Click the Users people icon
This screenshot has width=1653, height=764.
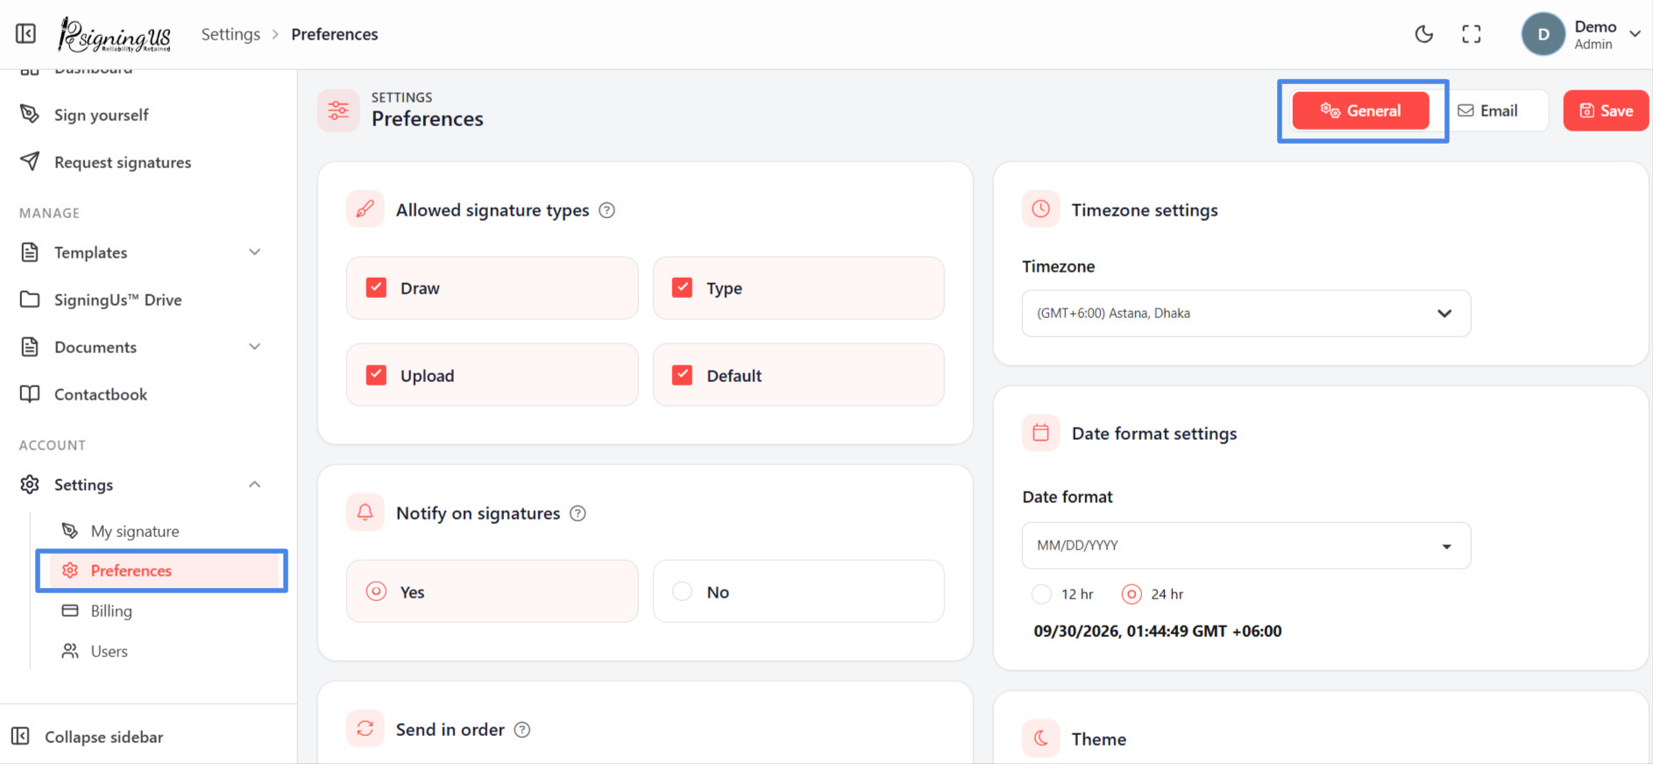tap(70, 651)
